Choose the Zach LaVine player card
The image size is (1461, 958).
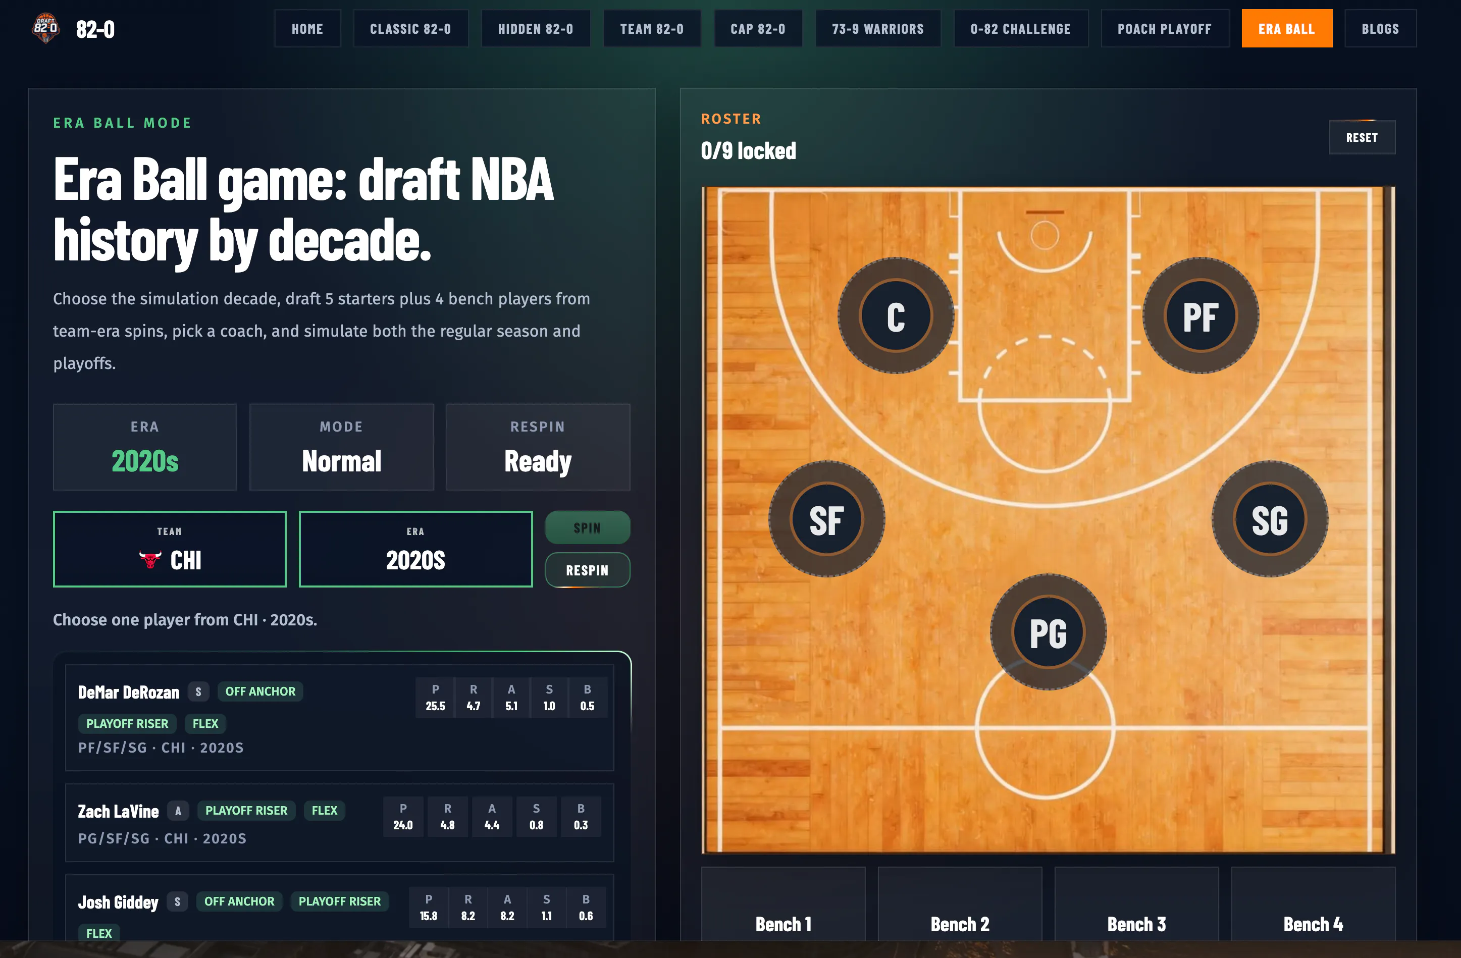pos(339,822)
